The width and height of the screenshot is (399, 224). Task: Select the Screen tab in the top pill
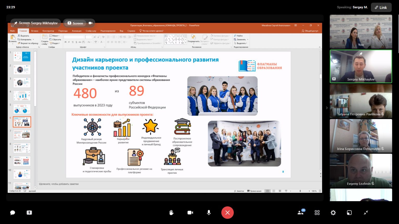pos(75,23)
